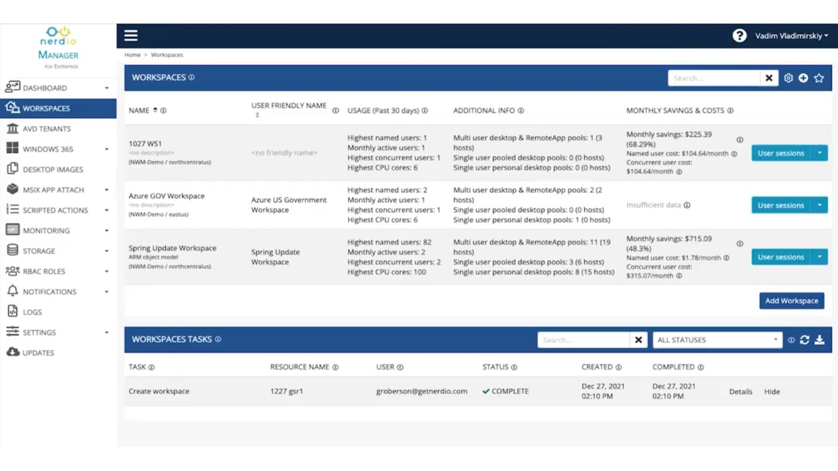Viewport: 838px width, 471px height.
Task: Open Windows 365 sidebar item
Action: [x=58, y=149]
